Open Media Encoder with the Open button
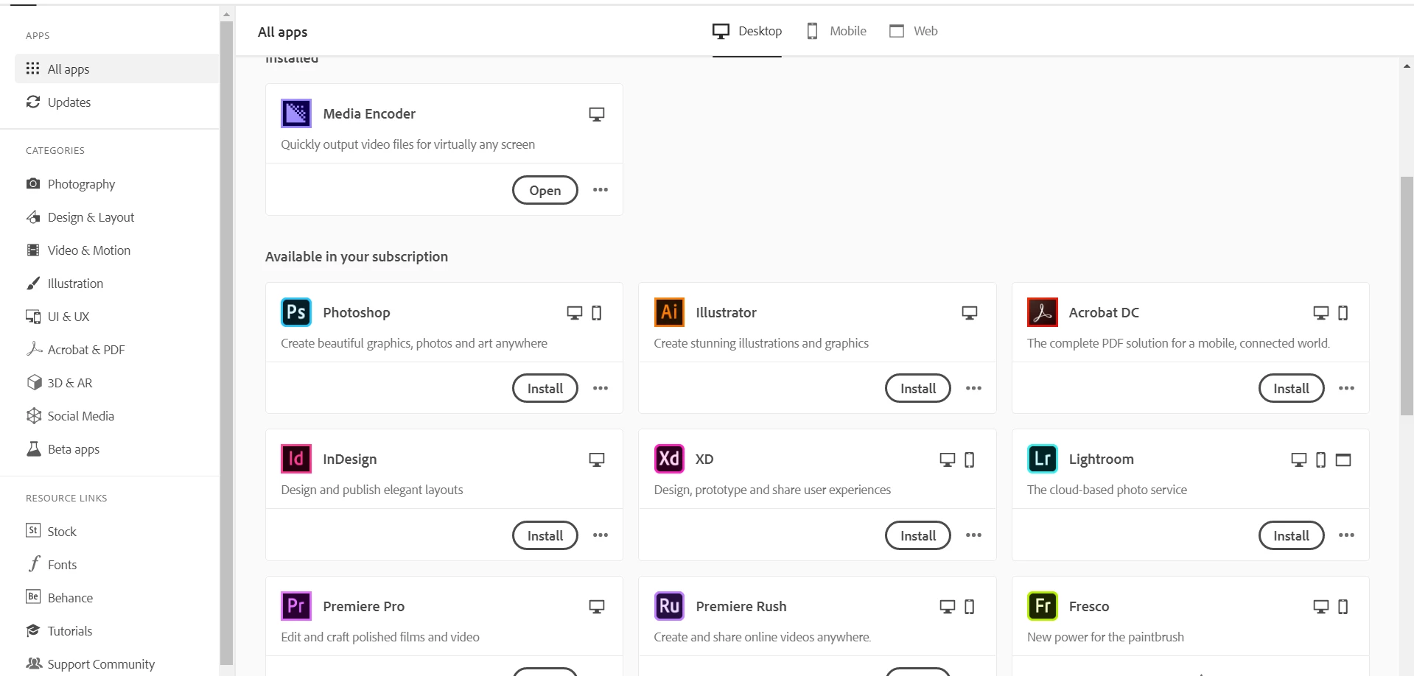This screenshot has width=1414, height=676. [x=545, y=190]
